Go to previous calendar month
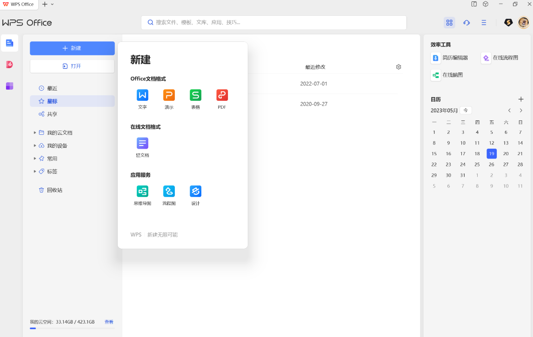This screenshot has width=533, height=337. 509,111
